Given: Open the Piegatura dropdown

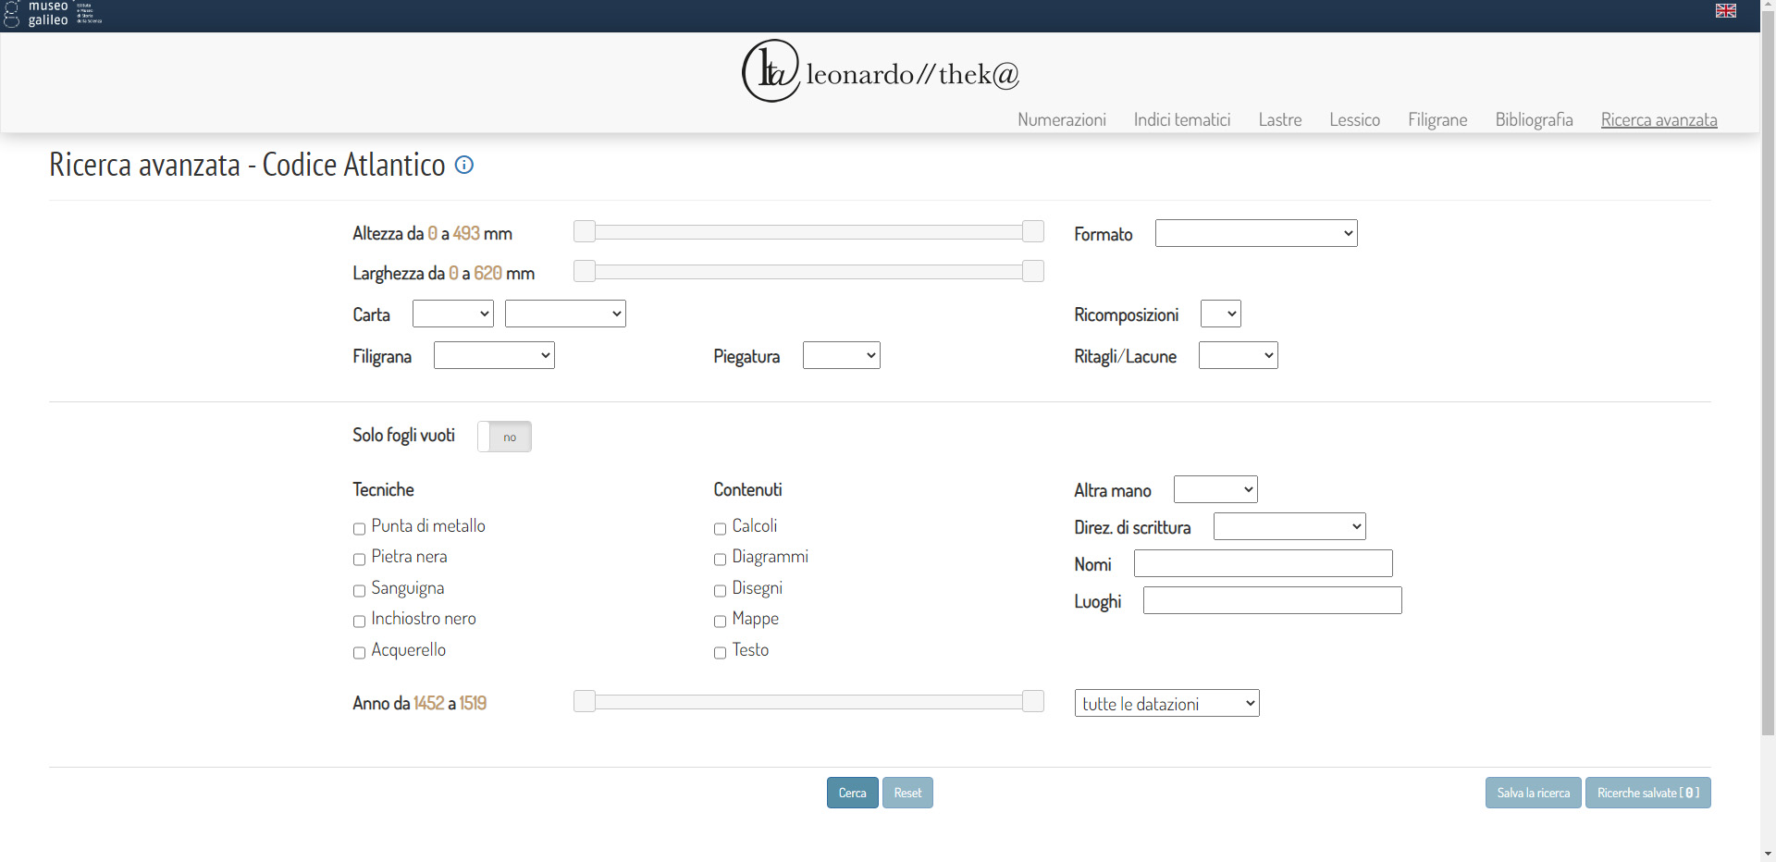Looking at the screenshot, I should 841,355.
